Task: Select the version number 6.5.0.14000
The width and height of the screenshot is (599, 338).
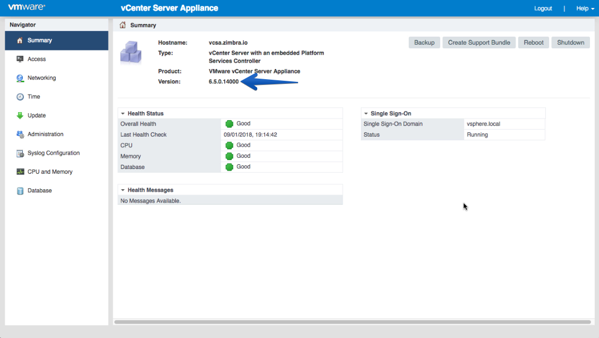Action: (223, 82)
